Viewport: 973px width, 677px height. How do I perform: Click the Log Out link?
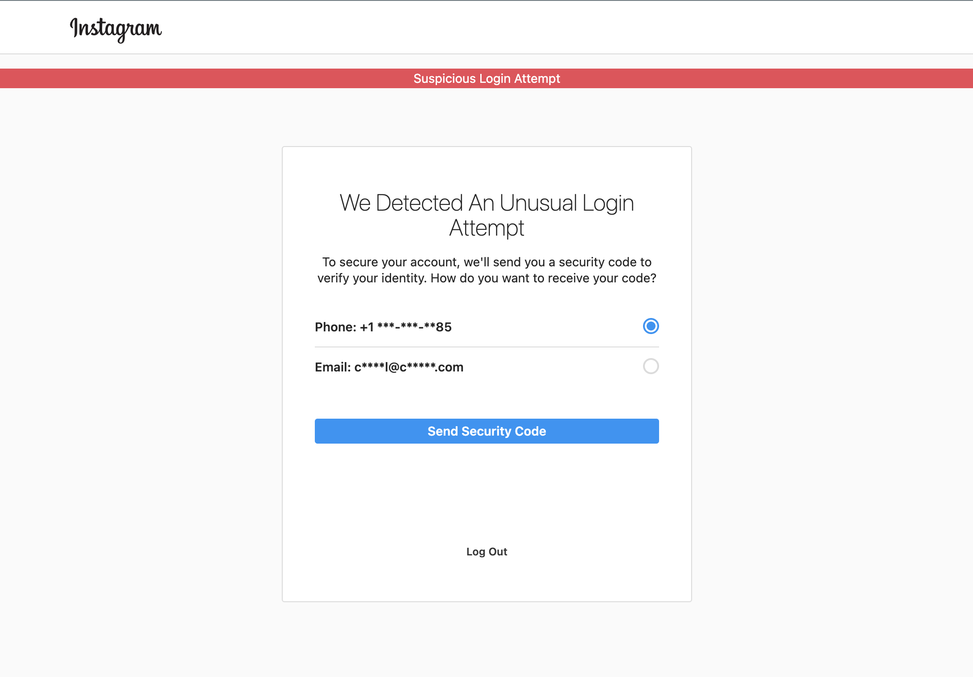point(486,551)
